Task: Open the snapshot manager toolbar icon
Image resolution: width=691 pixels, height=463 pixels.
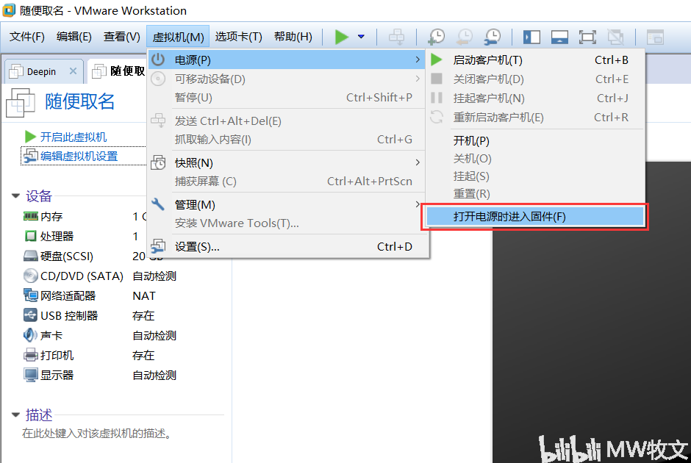Action: [x=493, y=37]
